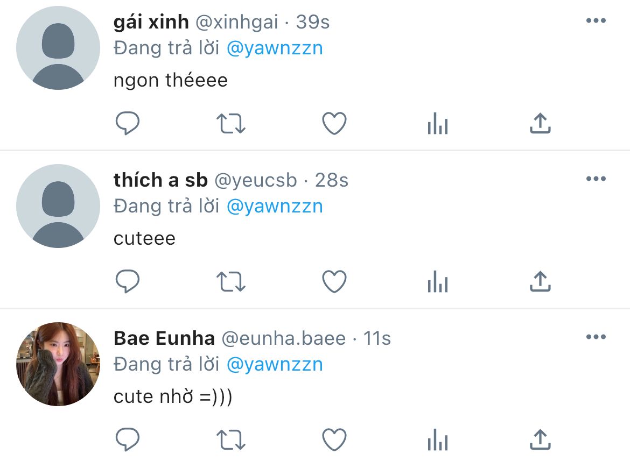The width and height of the screenshot is (630, 461).
Task: Open more options for gái xinh's tweet
Action: coord(596,20)
